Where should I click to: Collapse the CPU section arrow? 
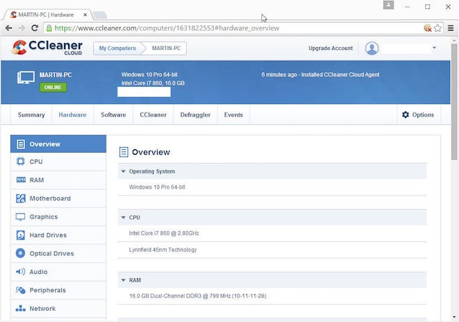(x=123, y=217)
